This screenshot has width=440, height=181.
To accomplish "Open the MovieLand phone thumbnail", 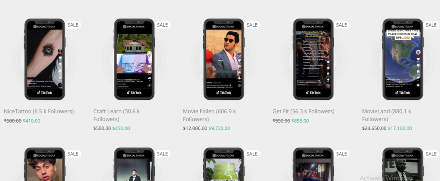I will (403, 59).
